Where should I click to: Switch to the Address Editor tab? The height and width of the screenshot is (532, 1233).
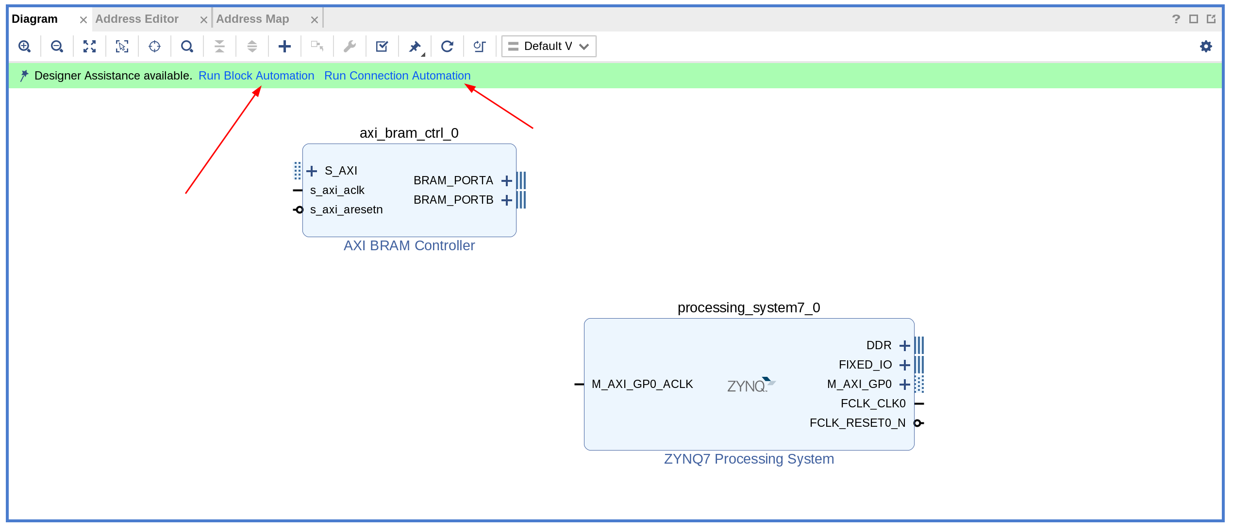coord(137,19)
